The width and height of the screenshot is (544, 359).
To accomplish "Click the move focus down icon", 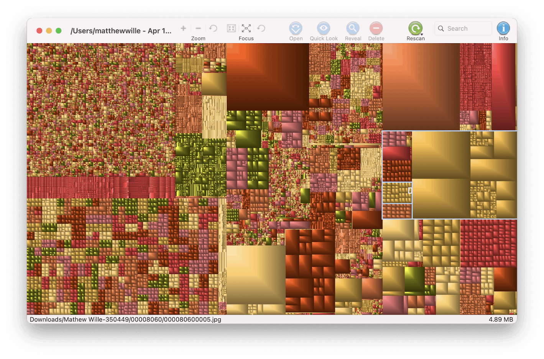I will coord(246,28).
